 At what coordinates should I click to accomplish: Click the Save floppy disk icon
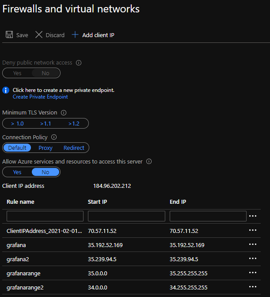point(9,35)
